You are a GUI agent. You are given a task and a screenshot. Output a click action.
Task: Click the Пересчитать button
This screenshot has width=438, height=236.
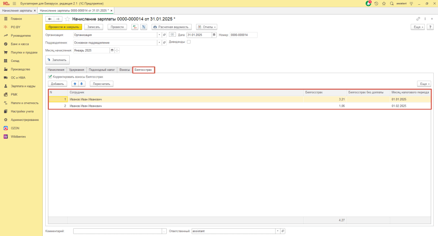(x=101, y=84)
